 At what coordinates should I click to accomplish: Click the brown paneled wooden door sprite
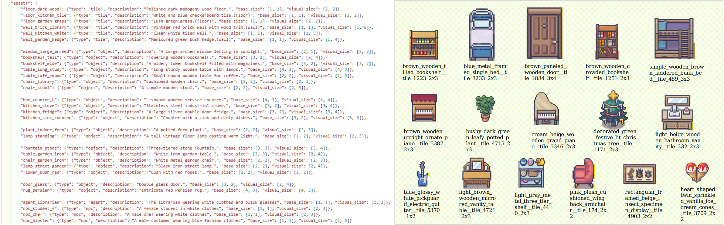tap(545, 33)
